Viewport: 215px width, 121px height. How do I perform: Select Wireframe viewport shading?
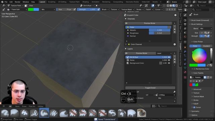(168, 6)
